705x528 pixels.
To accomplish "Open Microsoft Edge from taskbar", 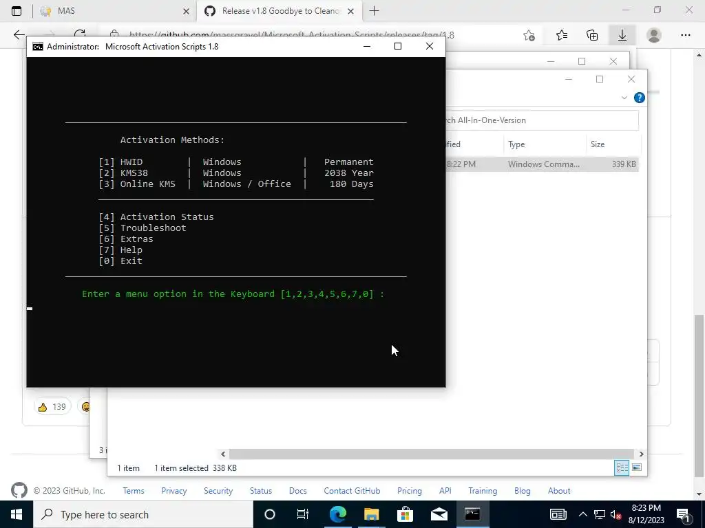I will 337,514.
